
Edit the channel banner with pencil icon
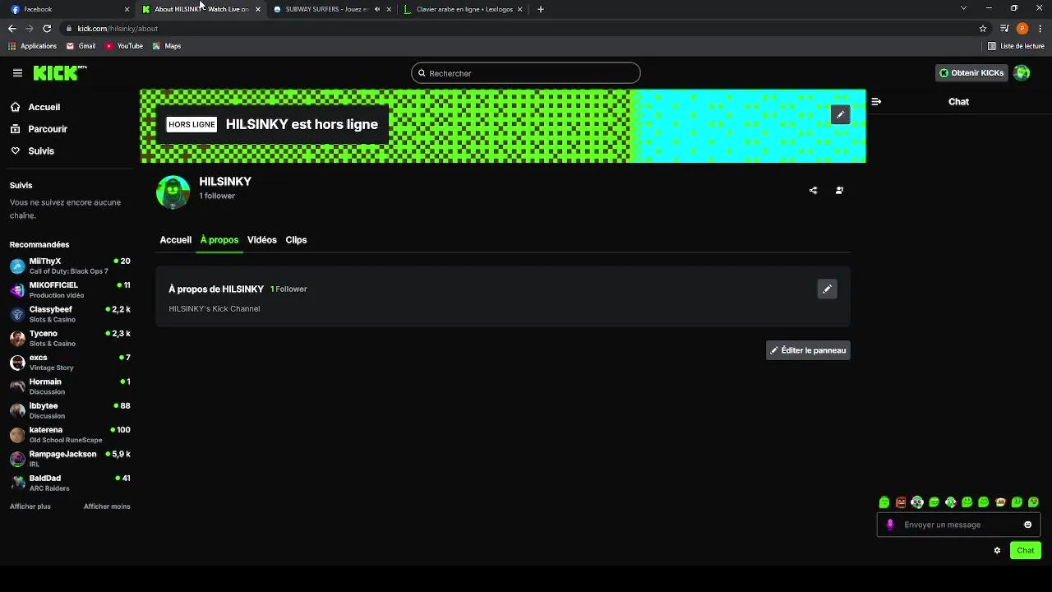click(x=840, y=115)
